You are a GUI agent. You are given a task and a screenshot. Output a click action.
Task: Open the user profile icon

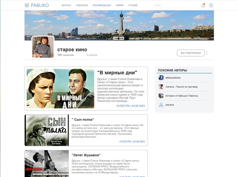(x=211, y=5)
